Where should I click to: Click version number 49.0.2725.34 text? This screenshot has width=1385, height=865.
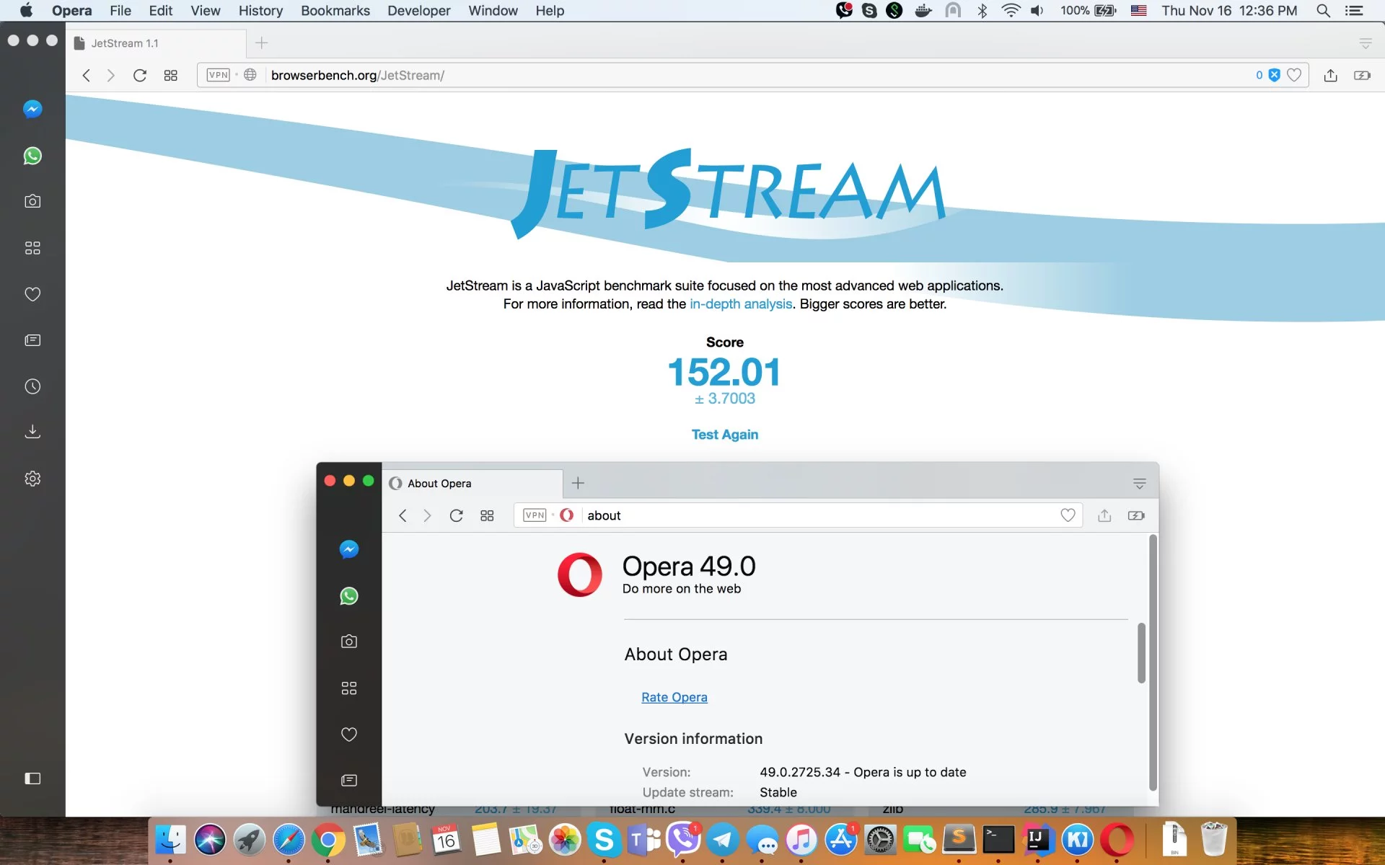[x=800, y=772]
